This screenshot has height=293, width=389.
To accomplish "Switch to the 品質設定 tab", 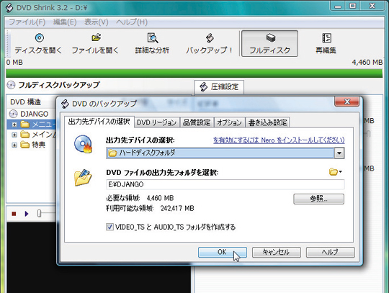I will [x=197, y=122].
